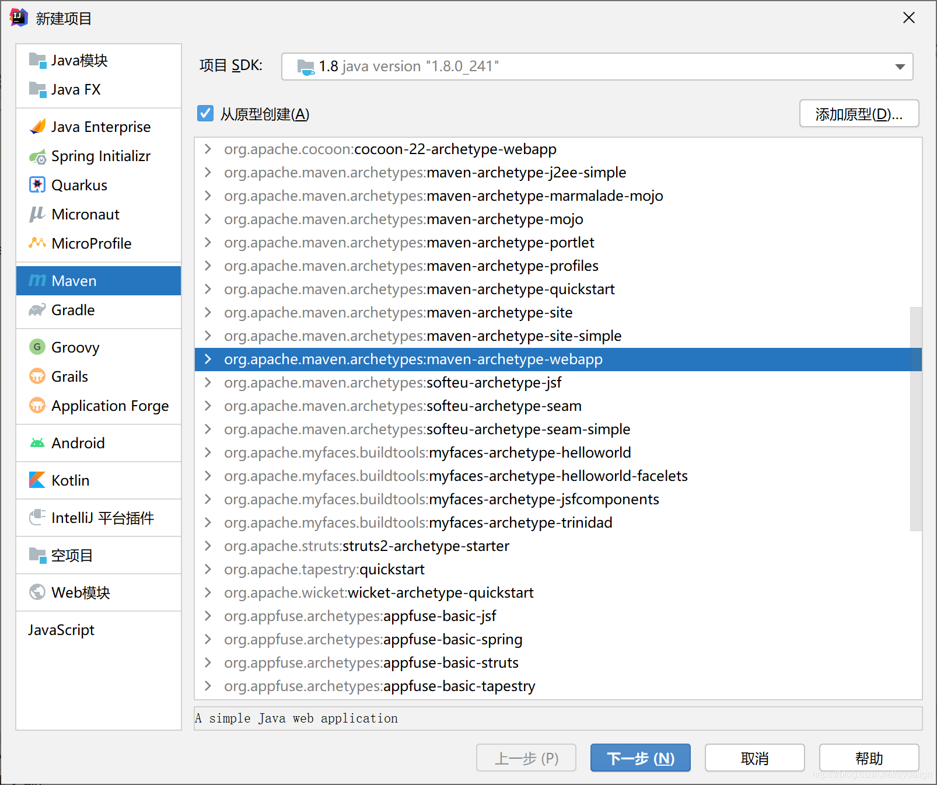Expand maven-archetype-quickstart chevron

pos(208,289)
